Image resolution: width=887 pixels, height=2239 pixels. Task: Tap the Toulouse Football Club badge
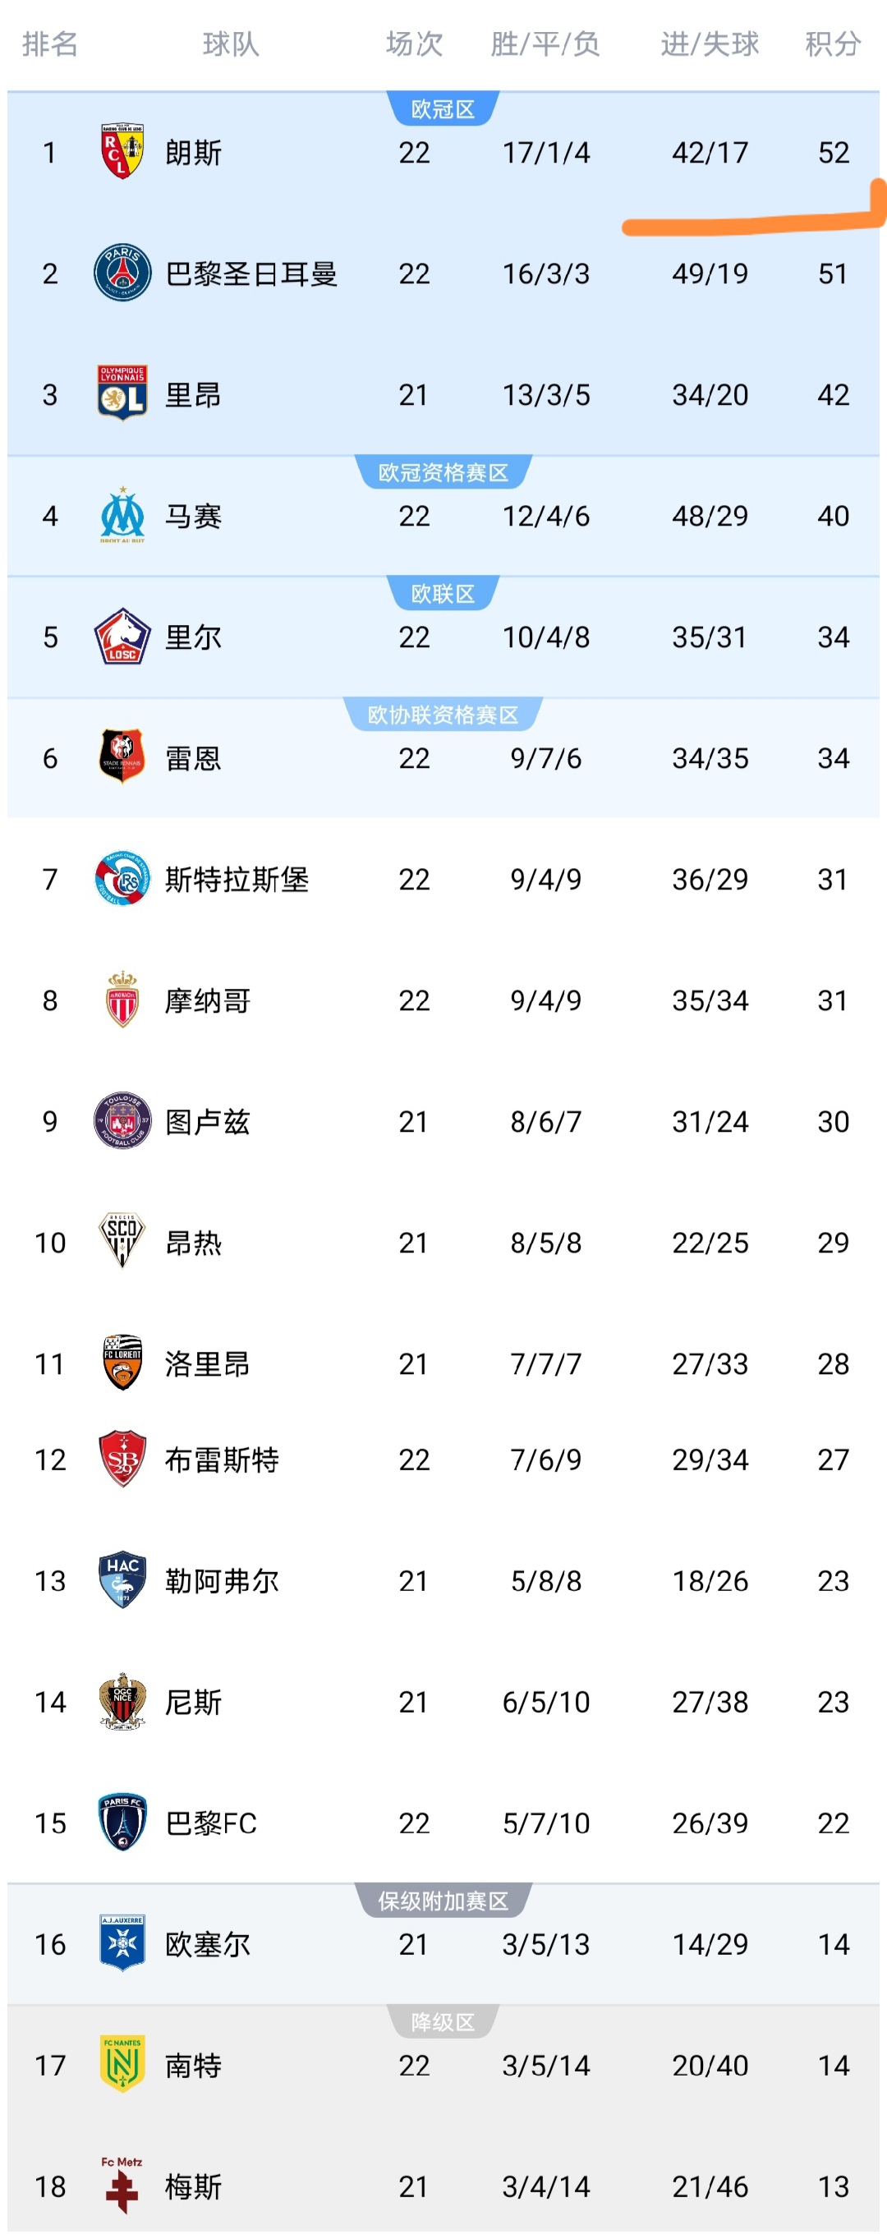(122, 1120)
